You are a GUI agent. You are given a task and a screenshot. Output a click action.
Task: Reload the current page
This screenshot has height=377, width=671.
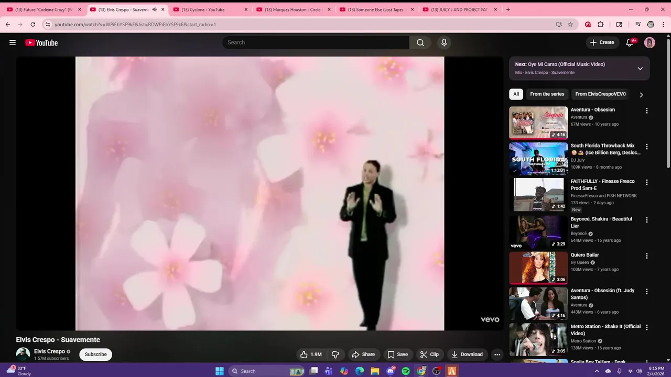pos(33,24)
